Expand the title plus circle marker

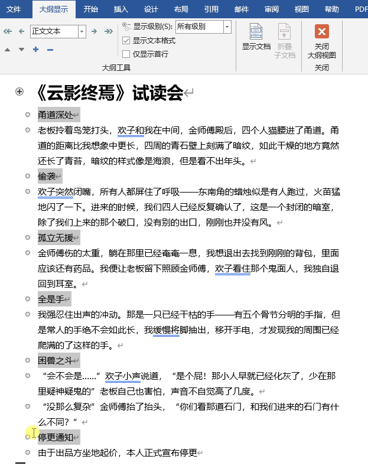(19, 92)
